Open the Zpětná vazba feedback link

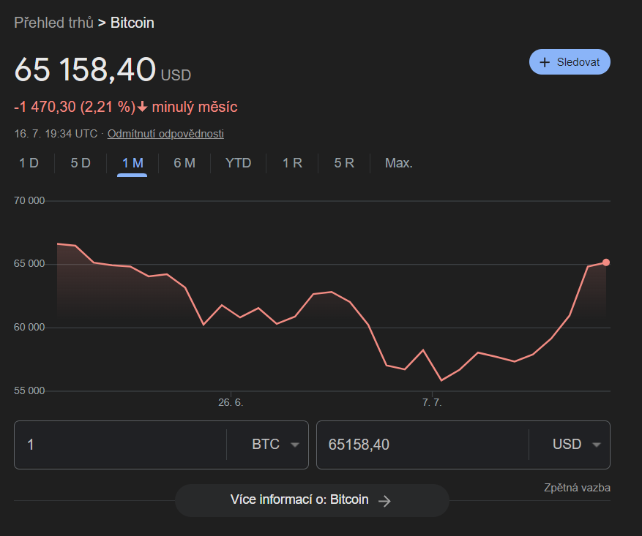577,488
